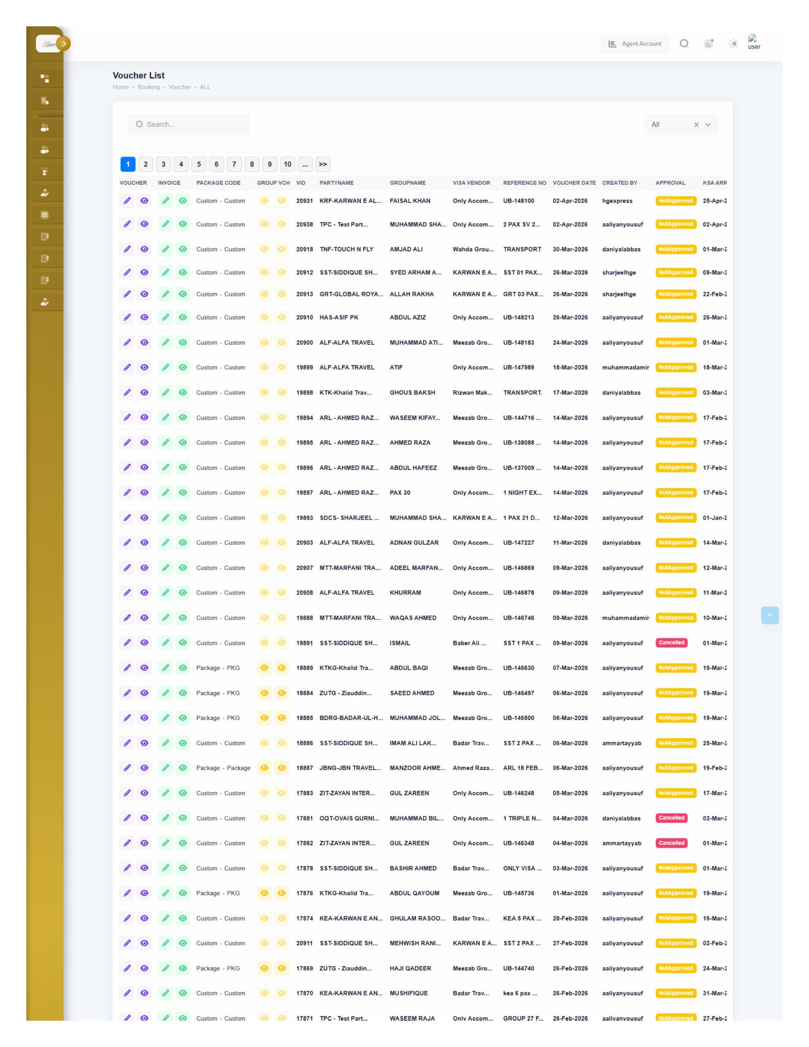Expand the All filter dropdown chevron
This screenshot has width=809, height=1047.
(708, 125)
